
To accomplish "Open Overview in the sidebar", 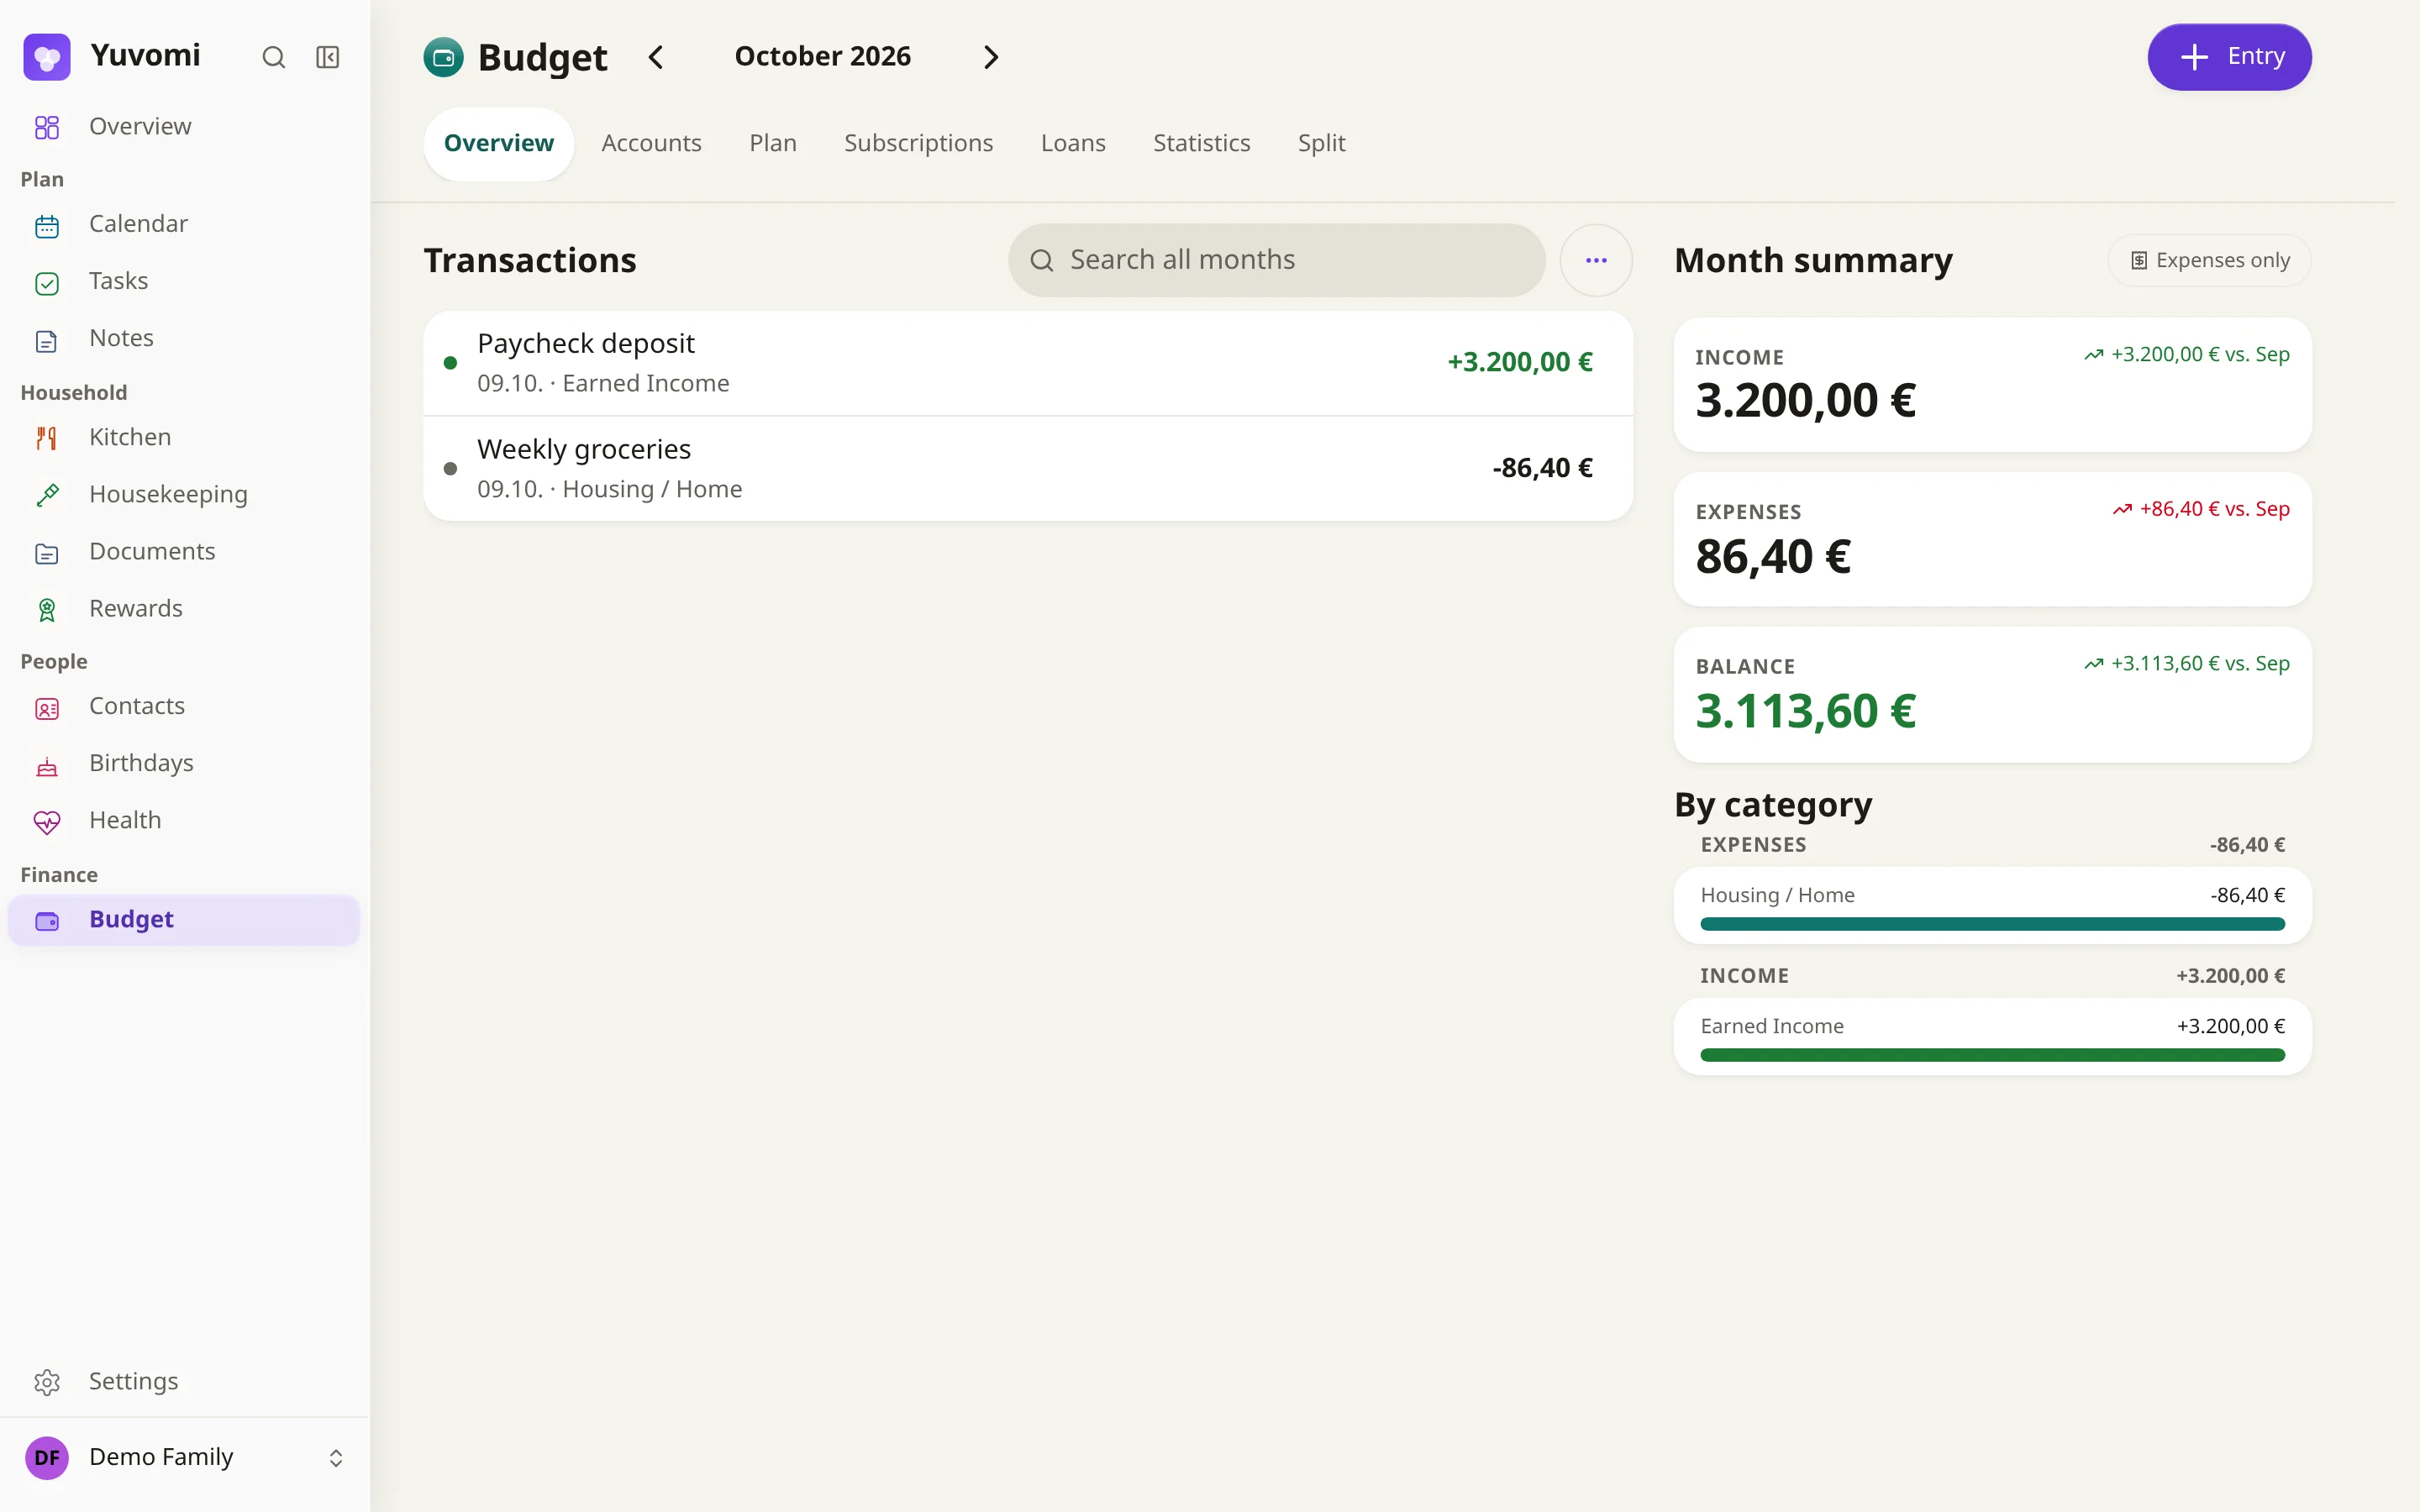I will pos(184,126).
